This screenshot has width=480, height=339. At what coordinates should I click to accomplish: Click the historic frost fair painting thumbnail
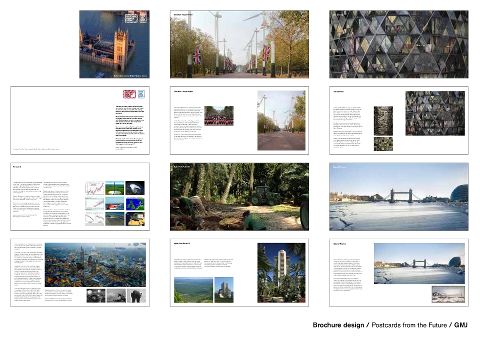tap(448, 294)
